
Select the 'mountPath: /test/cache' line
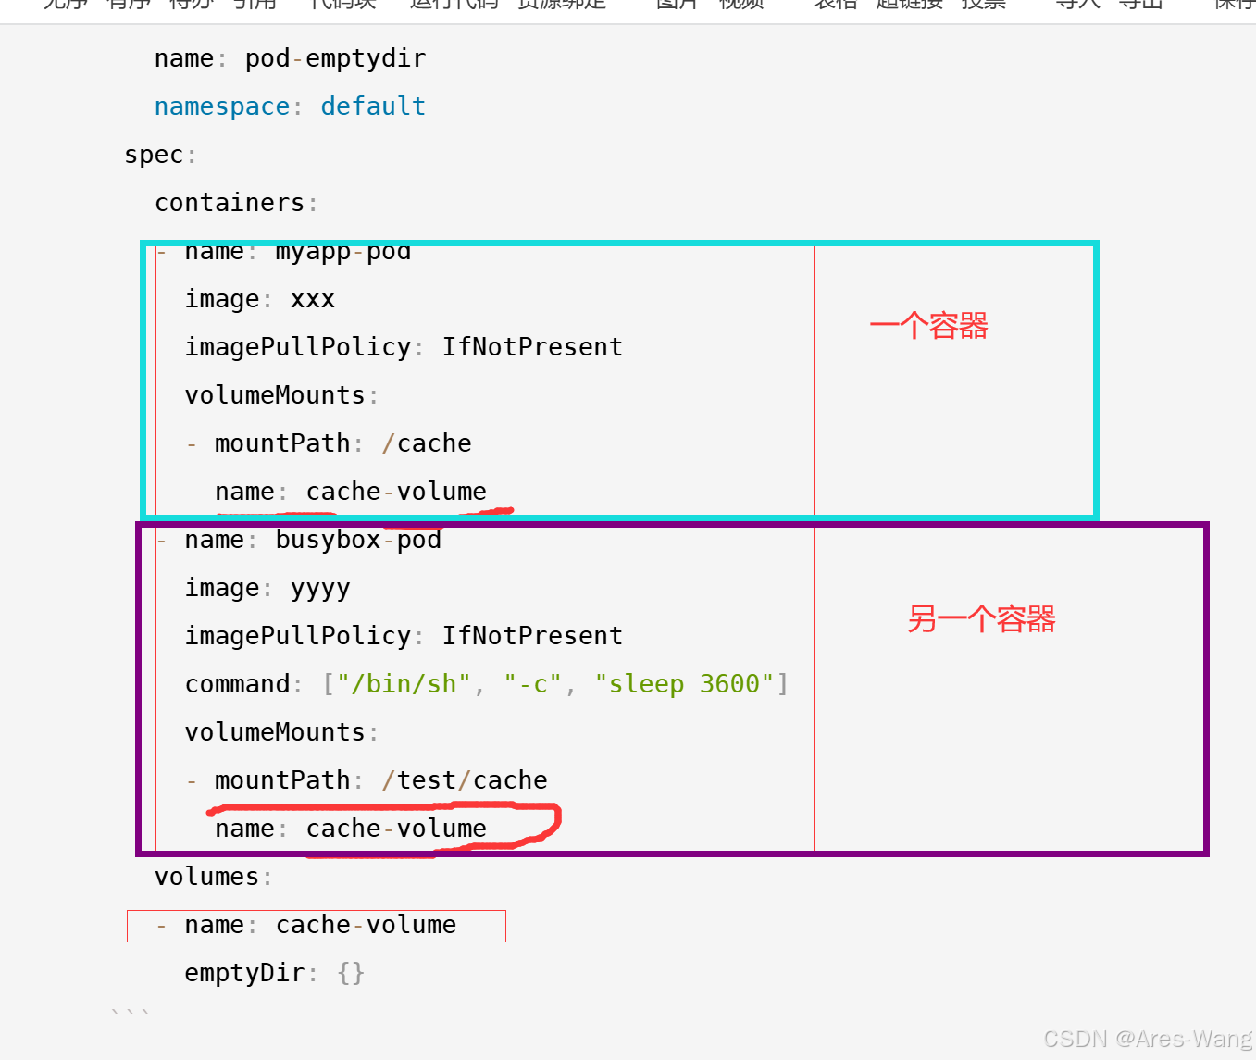click(x=367, y=781)
